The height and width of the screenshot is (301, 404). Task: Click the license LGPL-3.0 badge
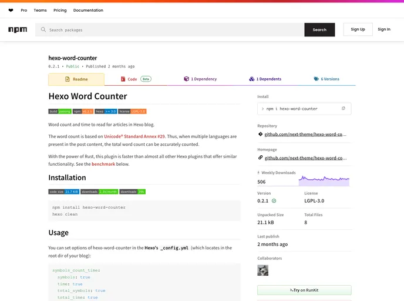pos(132,112)
